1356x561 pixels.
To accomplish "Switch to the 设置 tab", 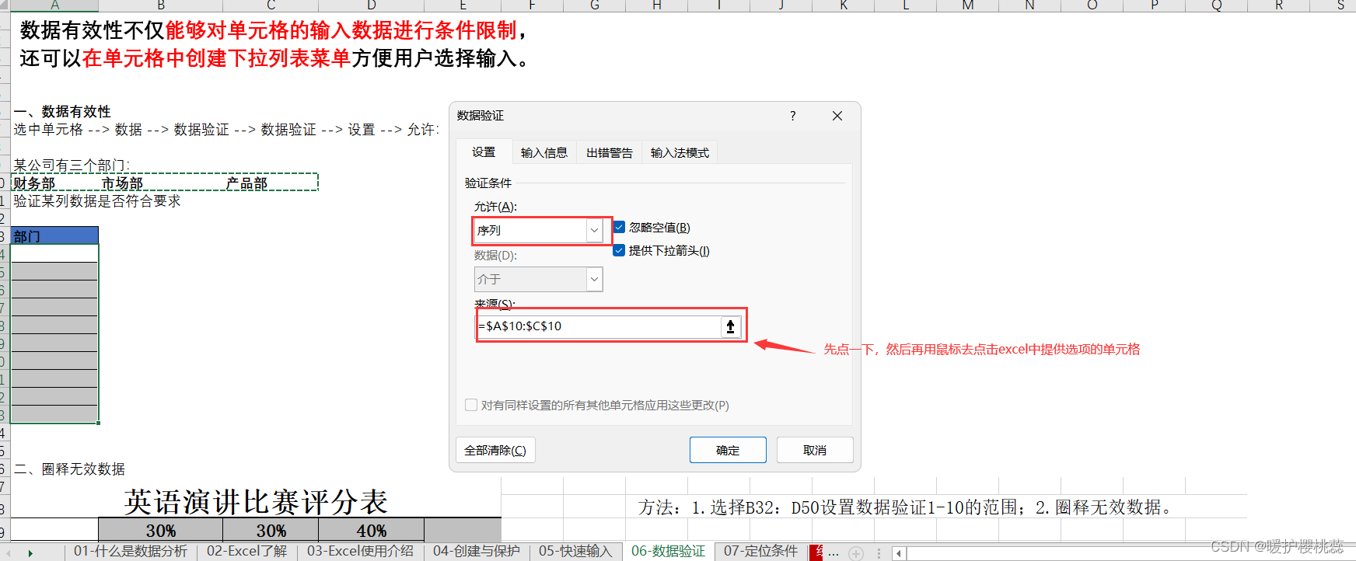I will click(x=484, y=152).
